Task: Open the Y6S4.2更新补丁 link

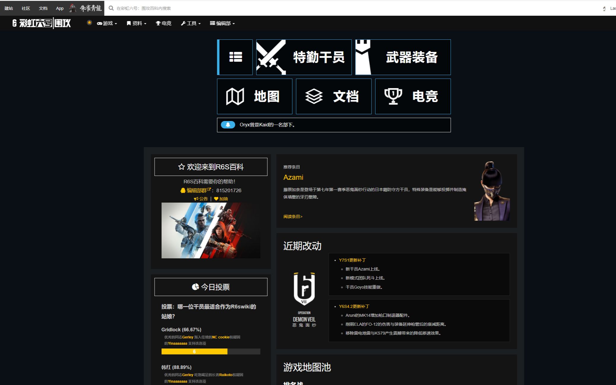Action: click(x=354, y=306)
